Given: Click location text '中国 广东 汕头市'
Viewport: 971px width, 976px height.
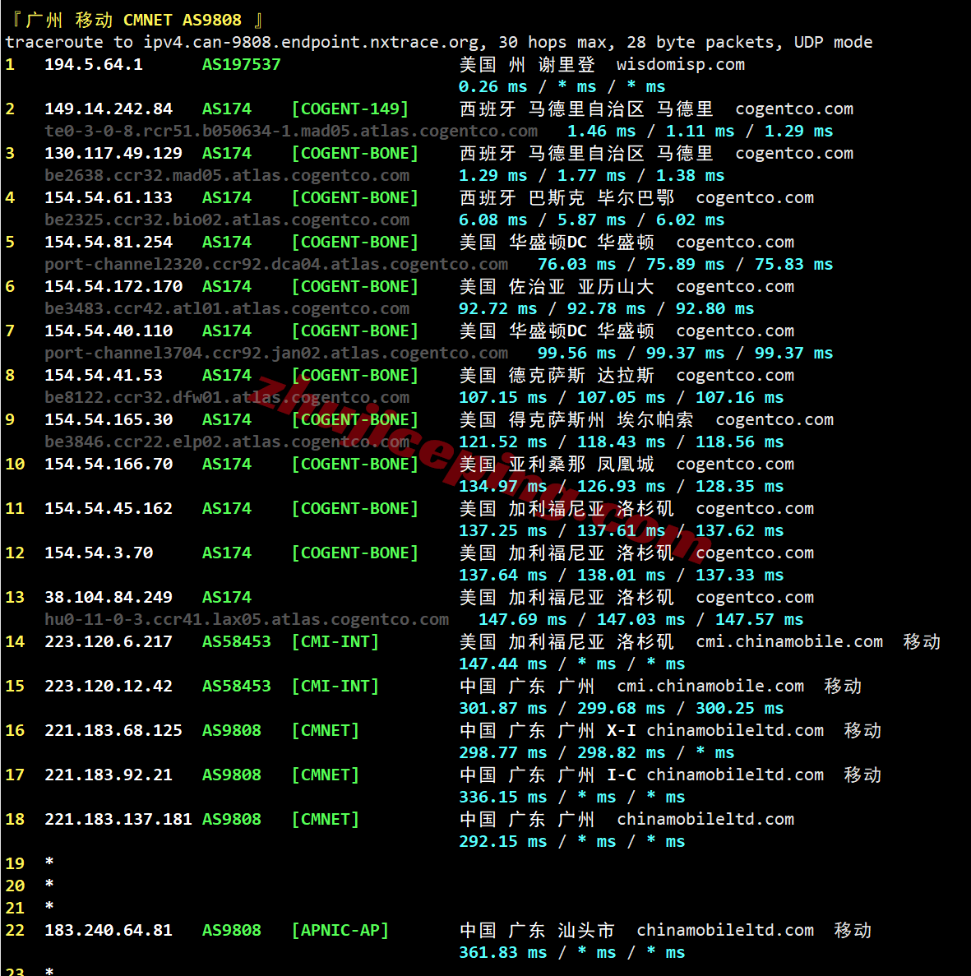Looking at the screenshot, I should (537, 931).
